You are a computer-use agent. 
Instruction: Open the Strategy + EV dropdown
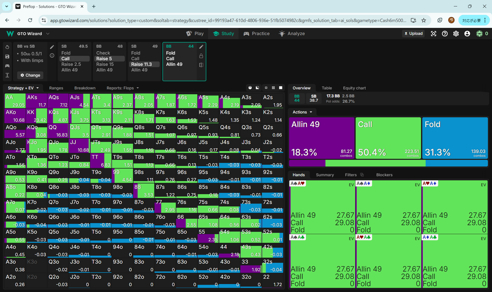point(23,88)
